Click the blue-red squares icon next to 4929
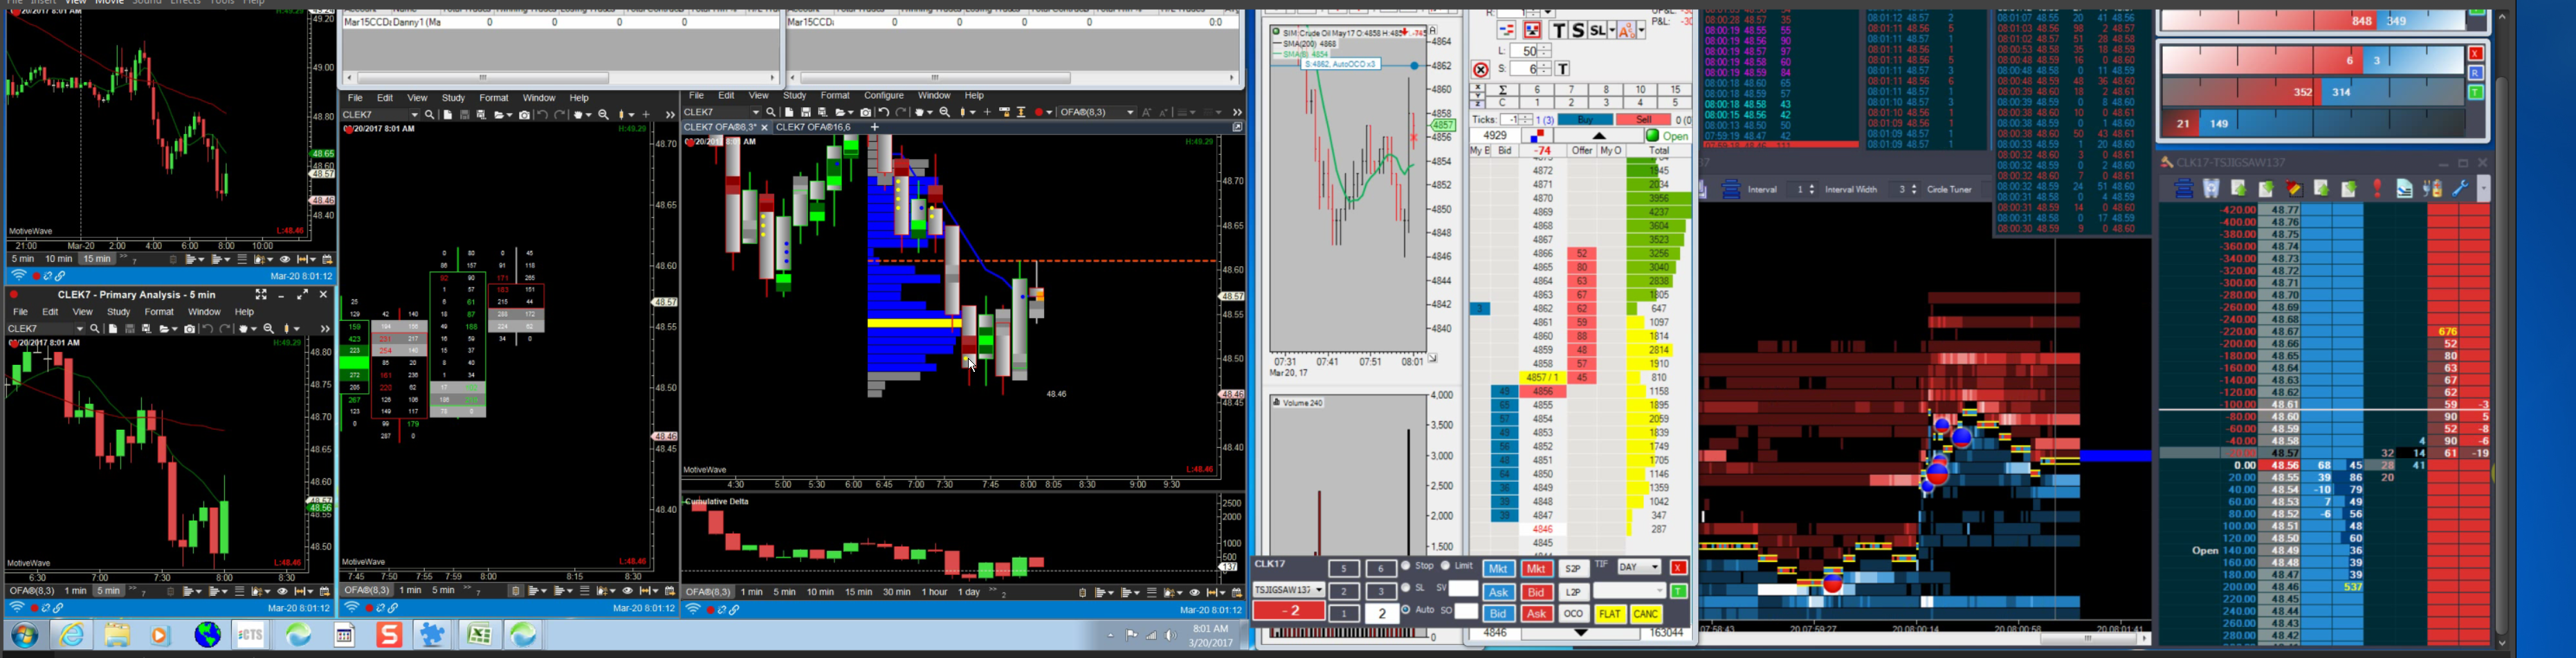Screen dimensions: 2576x658 tap(1538, 135)
